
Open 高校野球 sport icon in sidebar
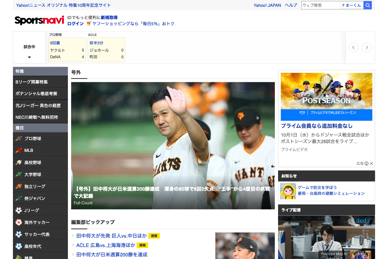click(19, 163)
